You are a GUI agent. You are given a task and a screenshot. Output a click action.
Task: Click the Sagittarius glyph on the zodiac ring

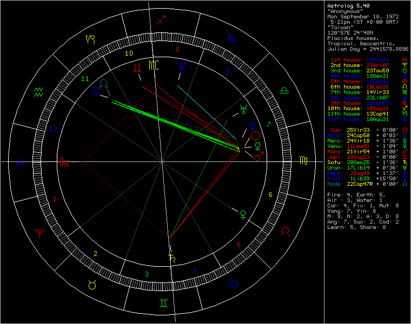click(x=161, y=20)
